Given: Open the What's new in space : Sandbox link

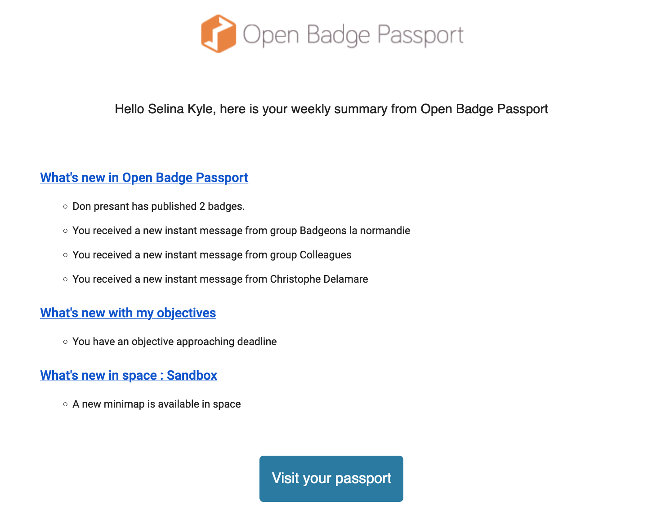Looking at the screenshot, I should pyautogui.click(x=129, y=375).
